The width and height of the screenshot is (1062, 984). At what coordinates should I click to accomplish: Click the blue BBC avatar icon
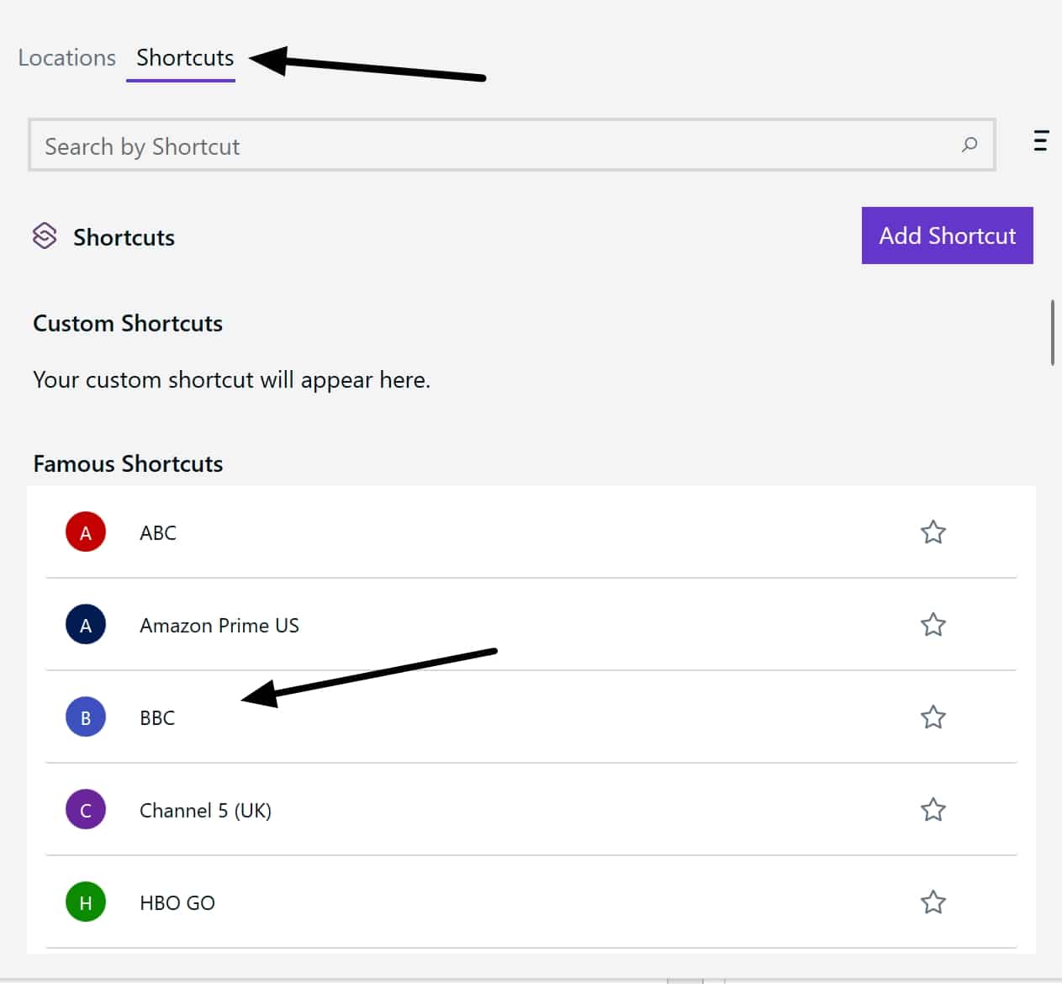point(86,717)
